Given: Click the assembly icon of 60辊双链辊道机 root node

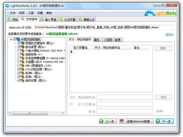Looking at the screenshot, I should (18, 39).
